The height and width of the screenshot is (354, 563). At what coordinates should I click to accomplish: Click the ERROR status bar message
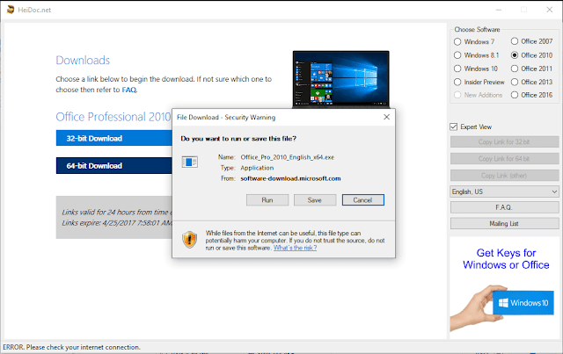[x=72, y=347]
